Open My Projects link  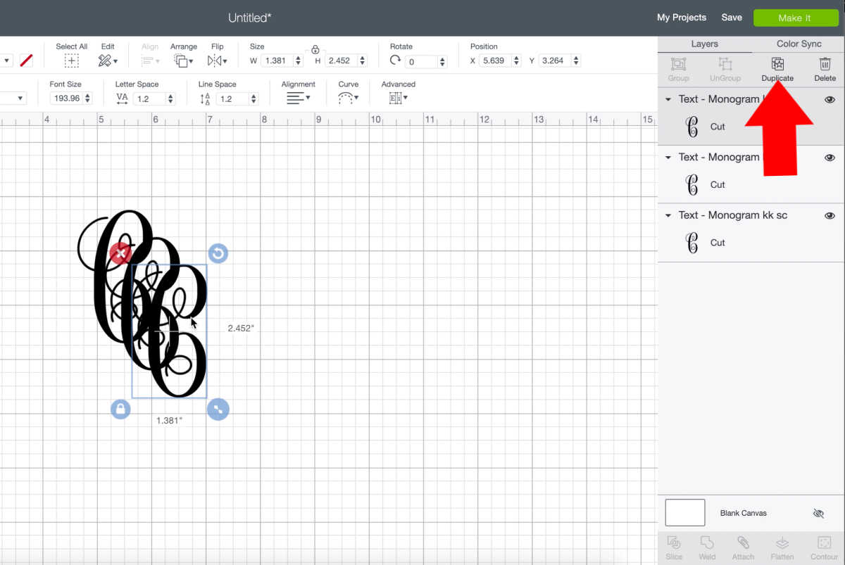click(681, 18)
